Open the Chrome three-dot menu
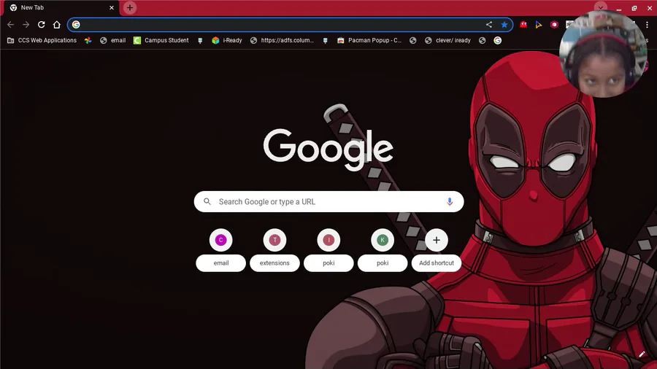657x369 pixels. point(647,25)
